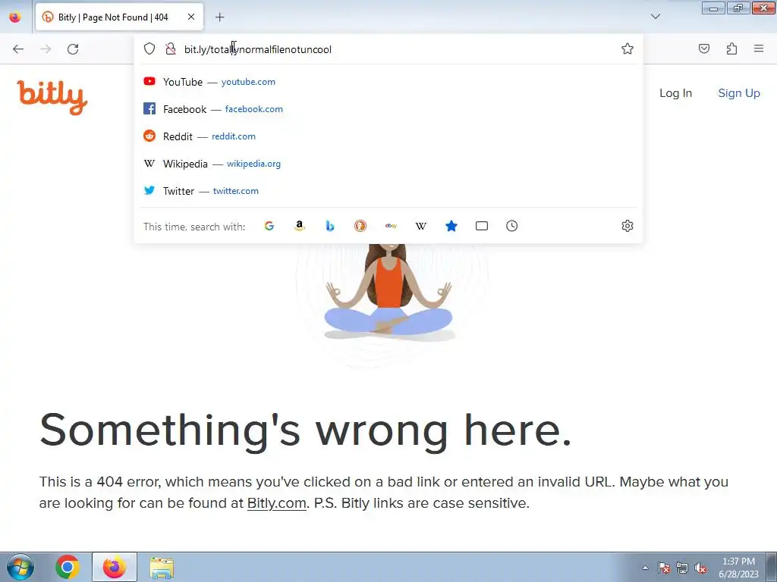777x582 pixels.
Task: Click the crossed-out lock site info icon
Action: pos(171,48)
